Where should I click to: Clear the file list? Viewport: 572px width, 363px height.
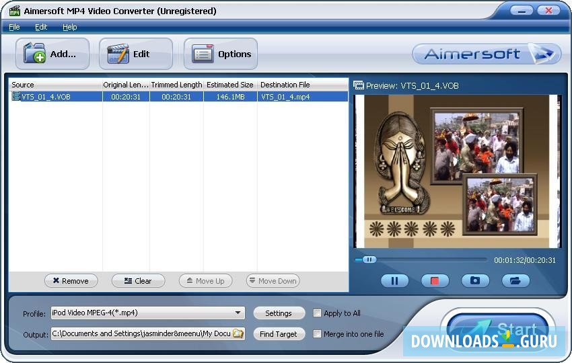[x=138, y=281]
